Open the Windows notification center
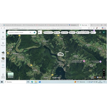The width and height of the screenshot is (107, 107). [104, 82]
